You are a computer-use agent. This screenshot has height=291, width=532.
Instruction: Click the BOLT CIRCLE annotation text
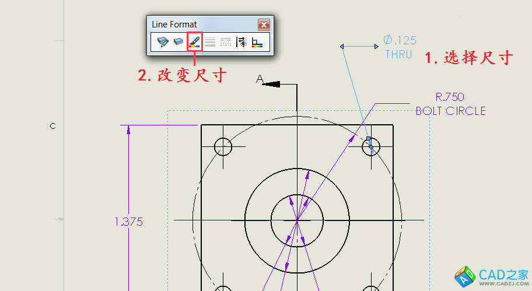[x=450, y=111]
